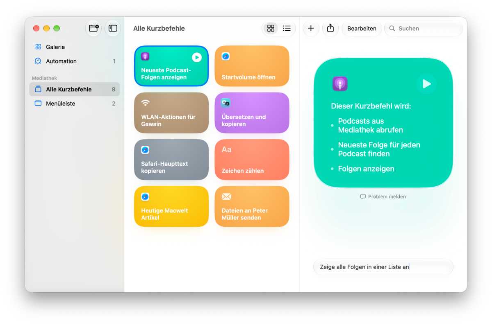
Task: Toggle the sidebar visibility icon
Action: [113, 28]
